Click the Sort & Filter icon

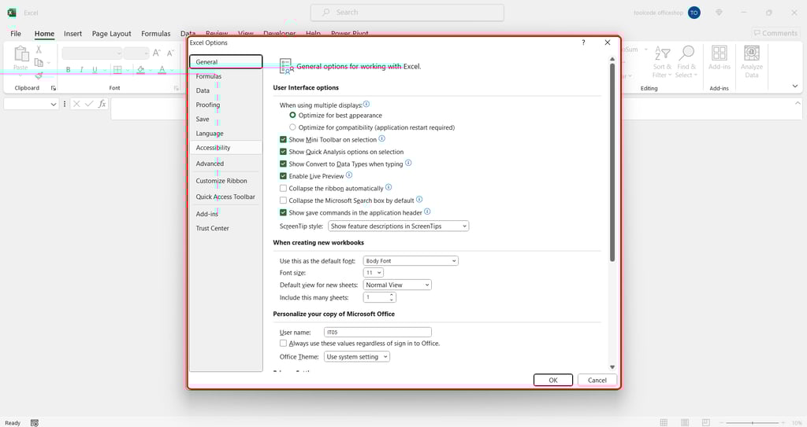coord(662,53)
